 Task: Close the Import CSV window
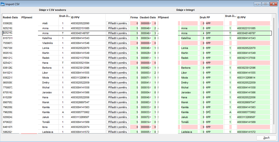[x=273, y=4]
